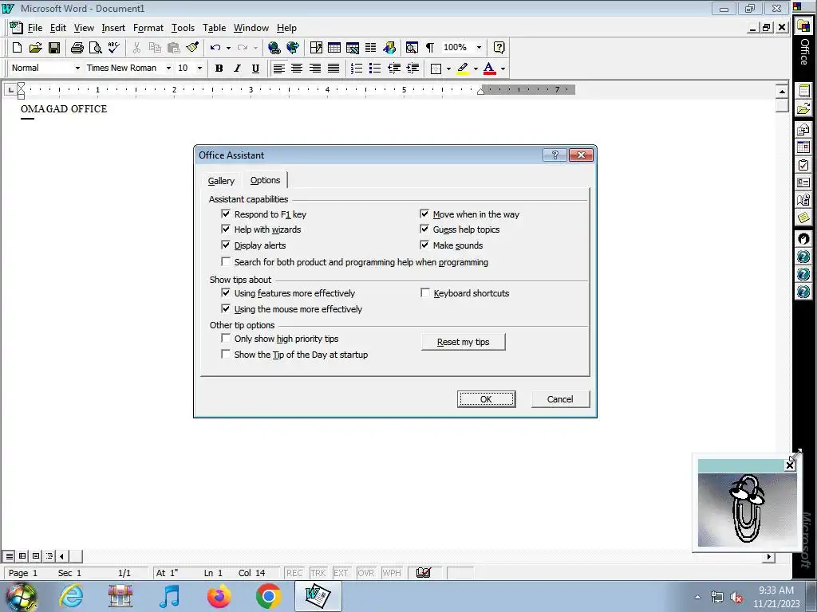Open the font size dropdown
The image size is (817, 612).
pyautogui.click(x=199, y=69)
